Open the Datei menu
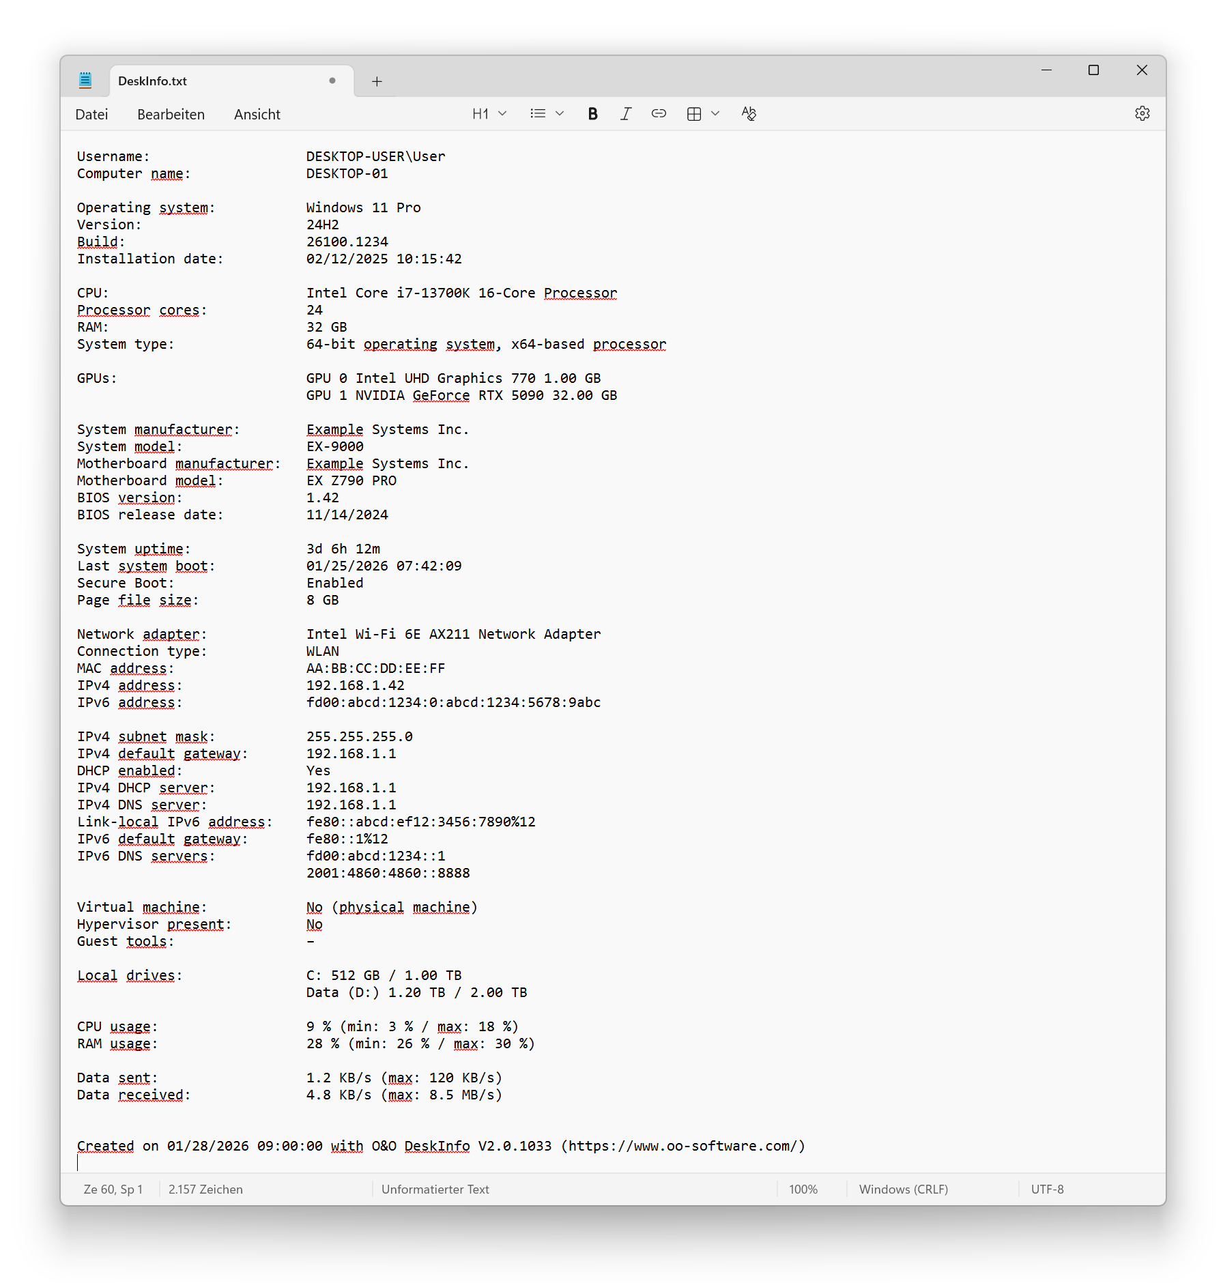The height and width of the screenshot is (1283, 1223). [91, 115]
